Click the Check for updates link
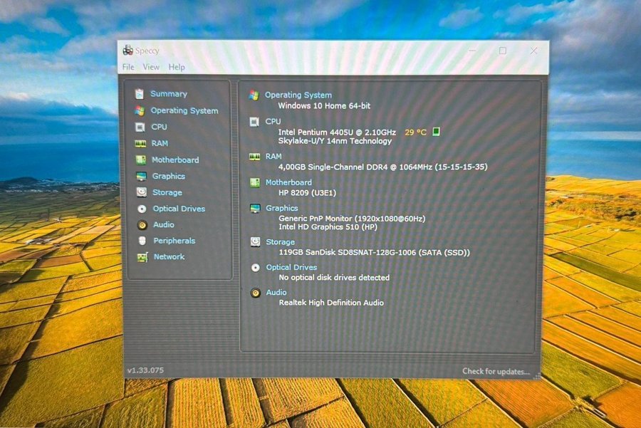The image size is (641, 428). pyautogui.click(x=496, y=372)
